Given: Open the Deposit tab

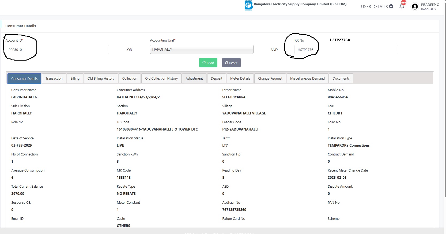Looking at the screenshot, I should [x=217, y=78].
